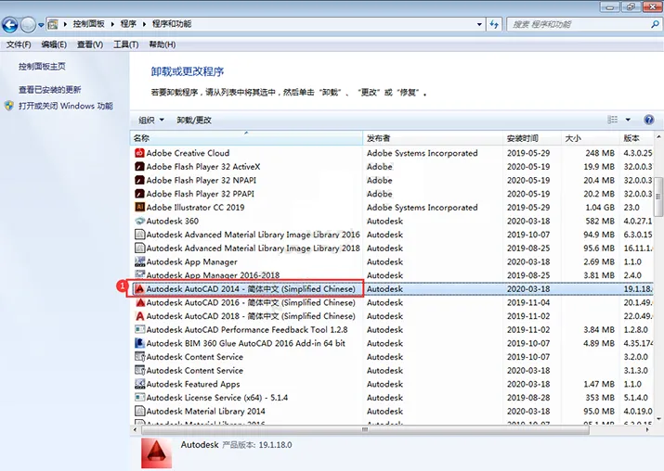Click the search magnifier icon
Screen dimensions: 664x471
tap(655, 24)
